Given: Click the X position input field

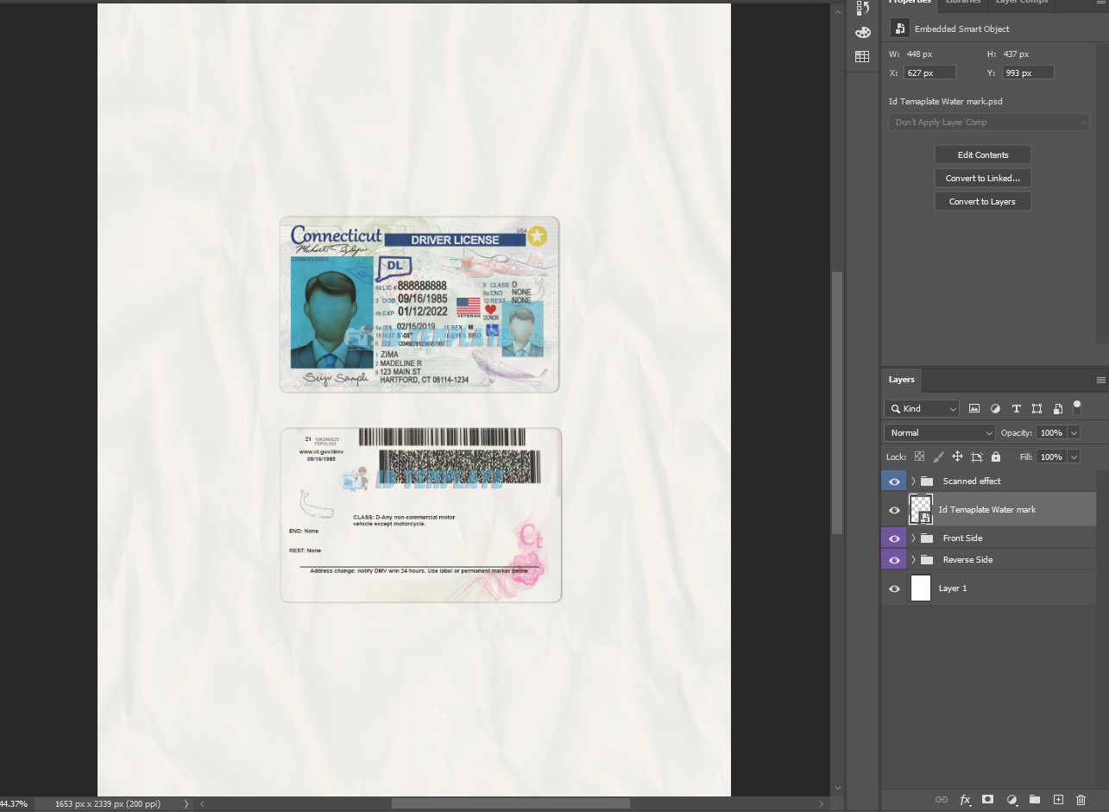Looking at the screenshot, I should [930, 72].
